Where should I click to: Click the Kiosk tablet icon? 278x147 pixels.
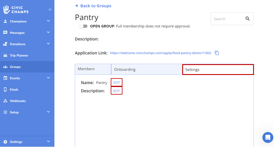coord(5,90)
